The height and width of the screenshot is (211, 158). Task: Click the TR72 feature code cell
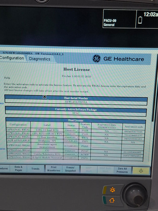[x=85, y=138]
